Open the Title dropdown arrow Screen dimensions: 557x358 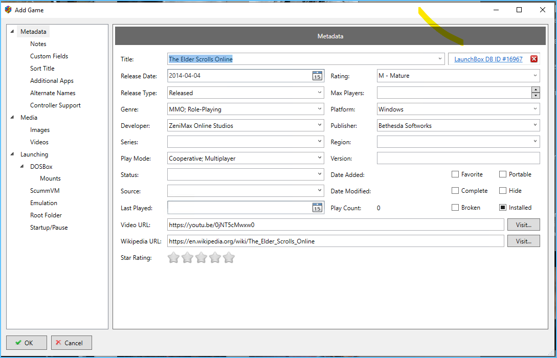coord(440,59)
